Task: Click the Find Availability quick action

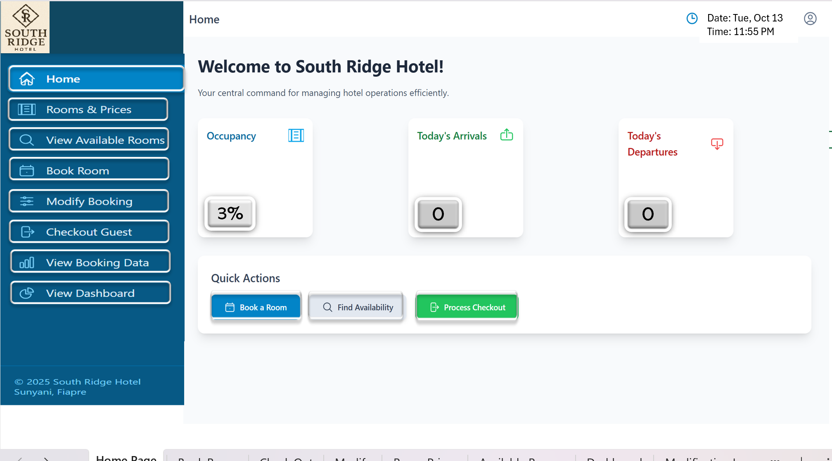Action: pos(356,307)
